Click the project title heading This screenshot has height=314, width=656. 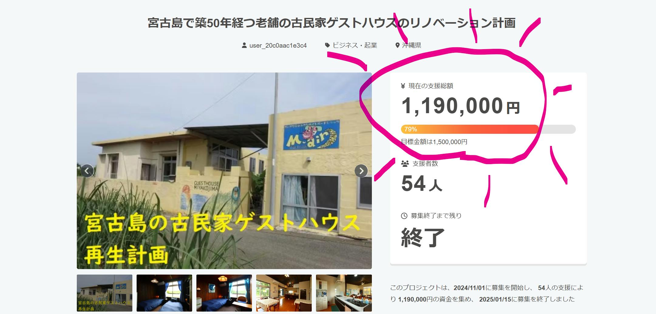[331, 23]
